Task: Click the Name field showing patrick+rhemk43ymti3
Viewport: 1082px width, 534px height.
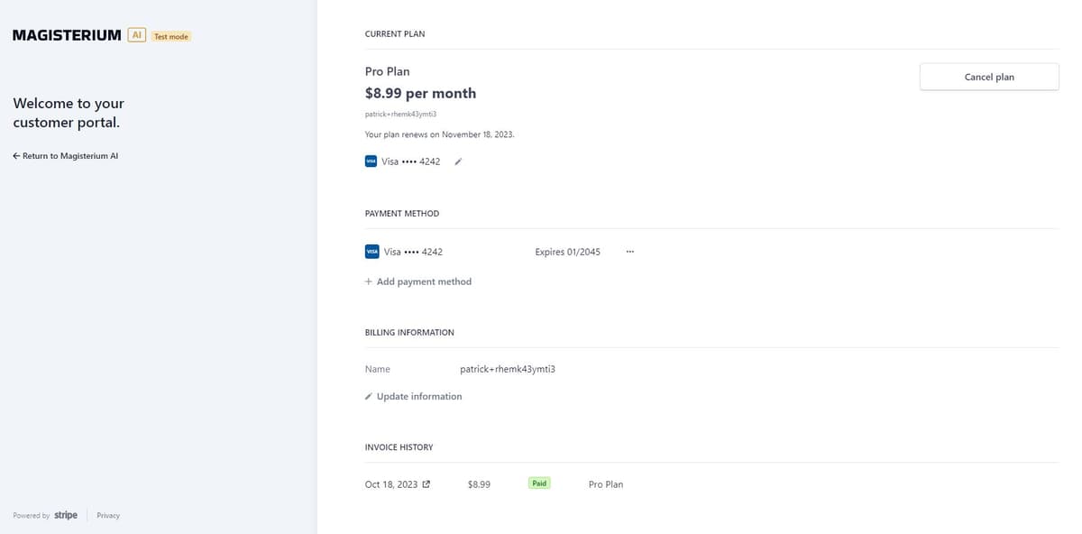Action: 507,369
